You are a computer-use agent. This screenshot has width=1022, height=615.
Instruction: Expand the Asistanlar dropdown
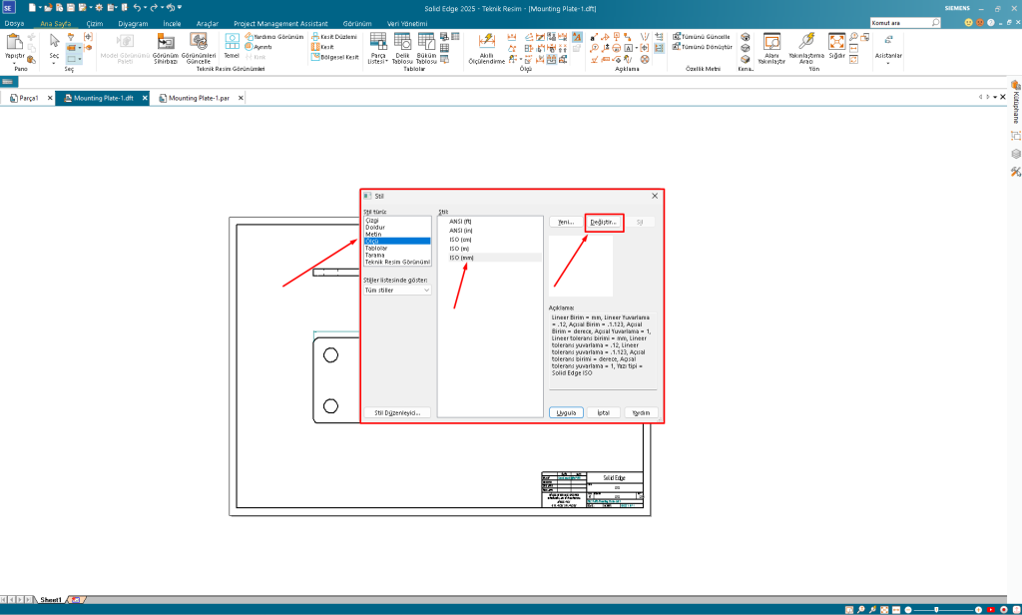pyautogui.click(x=887, y=65)
